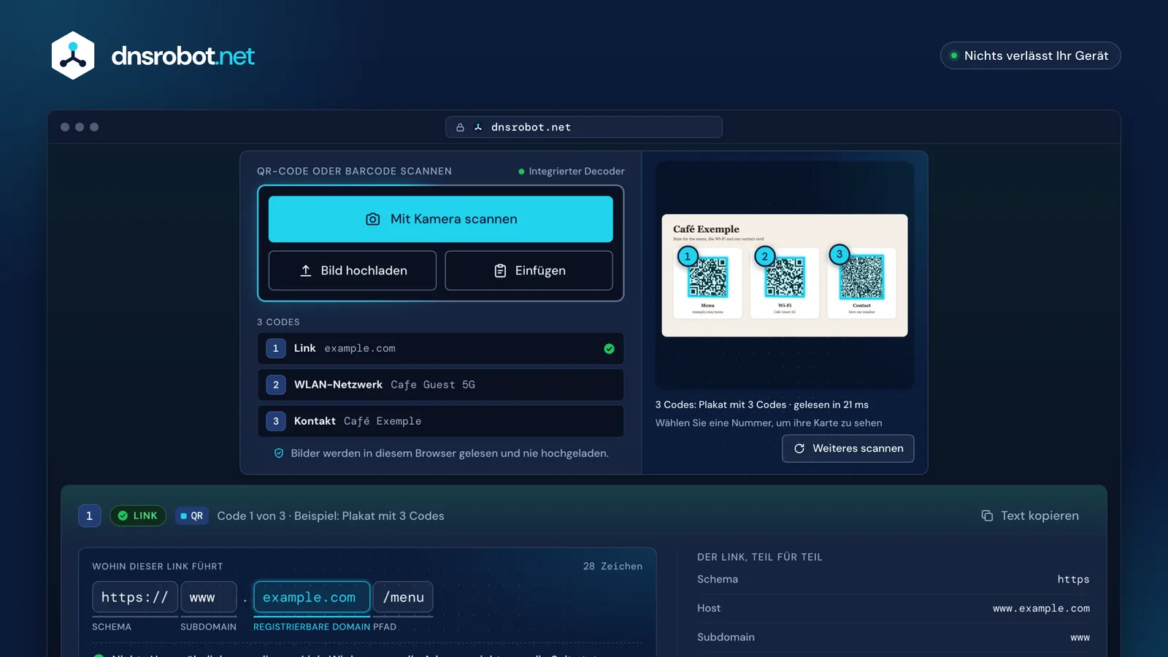The image size is (1168, 657).
Task: Click the green checkmark on the Link row
Action: pos(609,349)
